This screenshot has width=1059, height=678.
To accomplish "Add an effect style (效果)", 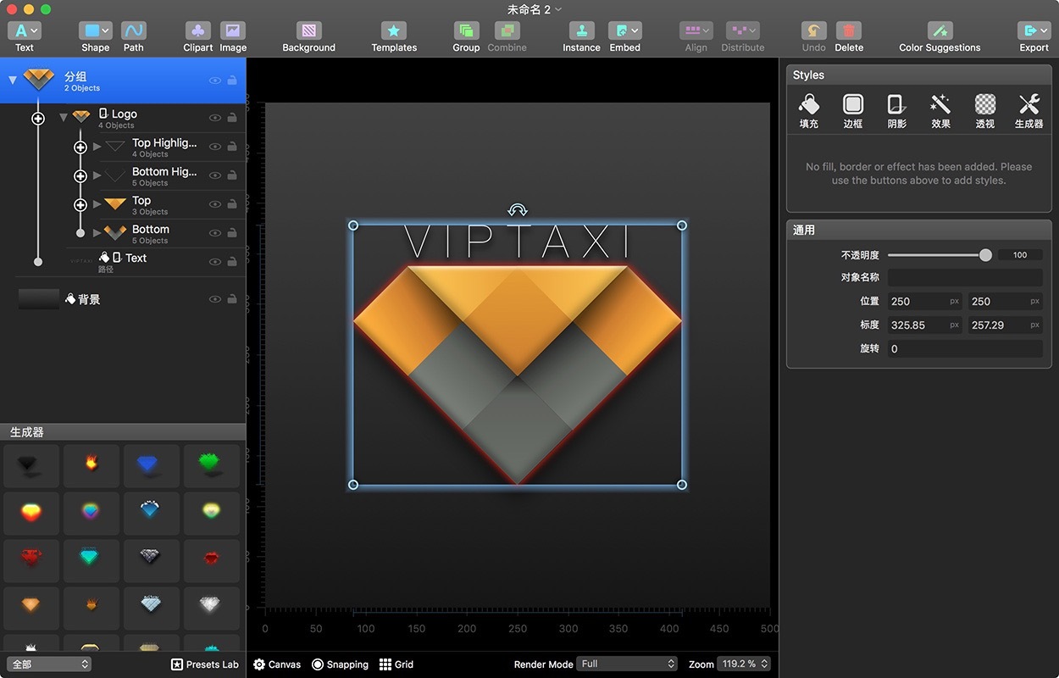I will pyautogui.click(x=940, y=105).
